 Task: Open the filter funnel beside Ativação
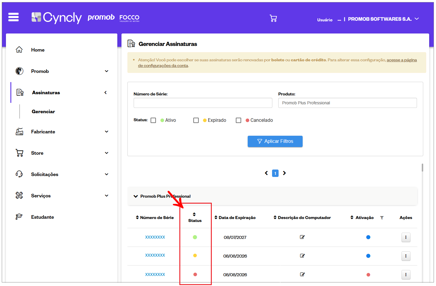click(382, 218)
